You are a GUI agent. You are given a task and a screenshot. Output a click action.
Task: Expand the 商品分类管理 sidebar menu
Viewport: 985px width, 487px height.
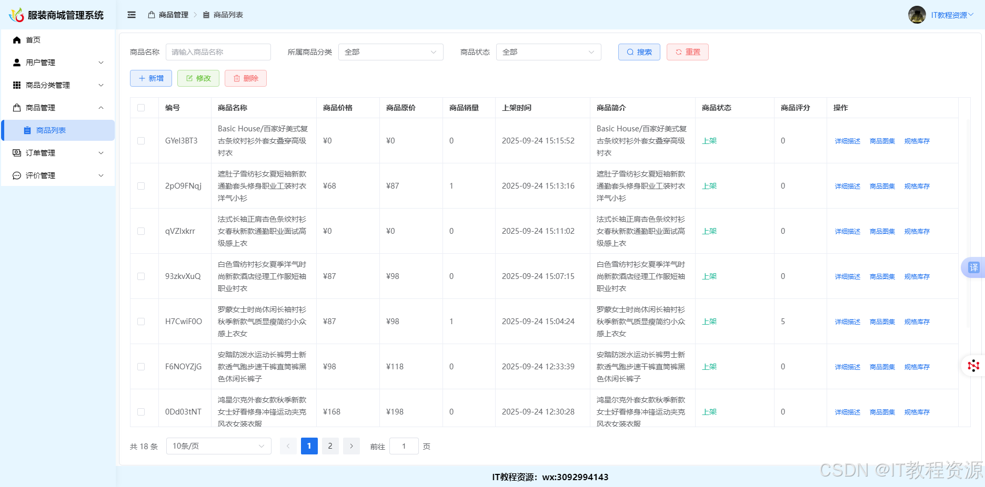58,85
